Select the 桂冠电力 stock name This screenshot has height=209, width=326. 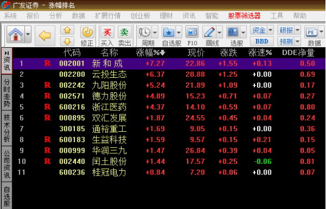point(109,172)
